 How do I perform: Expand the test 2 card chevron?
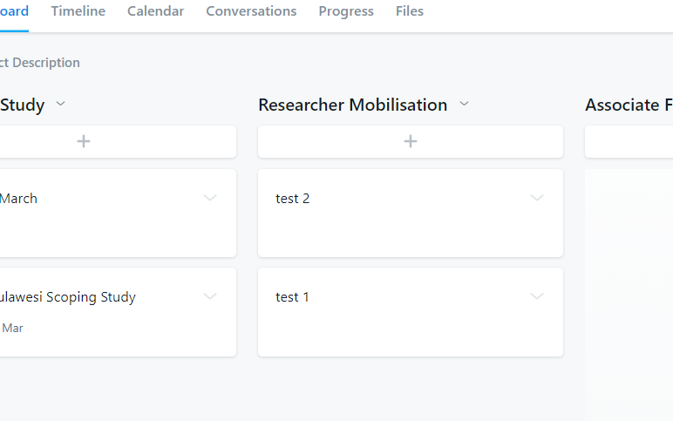pyautogui.click(x=537, y=198)
